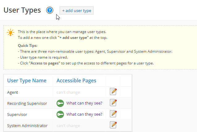
Task: Click the "Accessible Pages" column header
Action: (x=76, y=81)
